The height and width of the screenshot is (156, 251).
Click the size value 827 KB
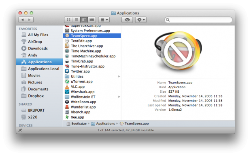point(174,92)
